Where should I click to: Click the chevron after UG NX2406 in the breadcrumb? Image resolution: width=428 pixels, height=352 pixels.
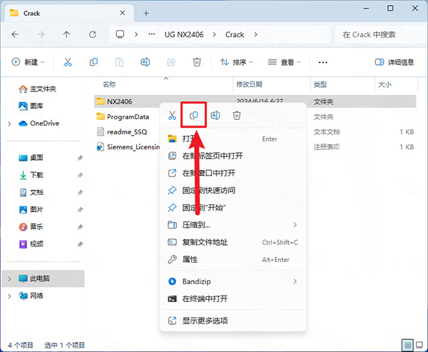(x=214, y=34)
